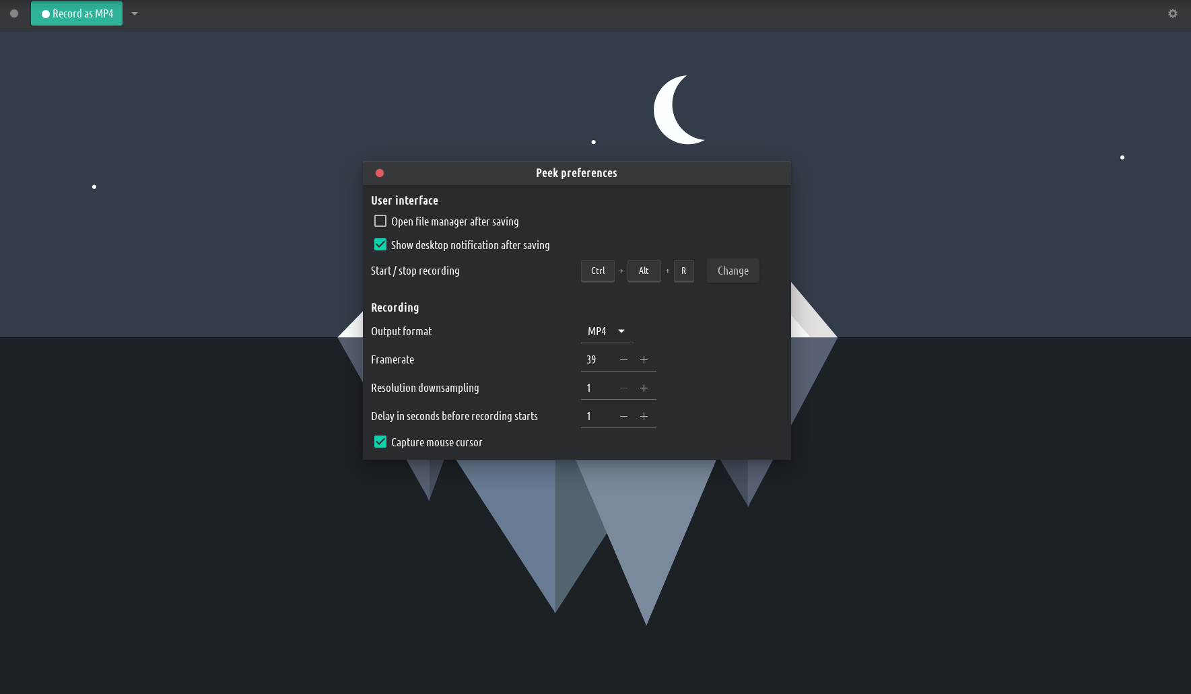The image size is (1191, 694).
Task: Open the Output format MP4 dropdown
Action: 606,331
